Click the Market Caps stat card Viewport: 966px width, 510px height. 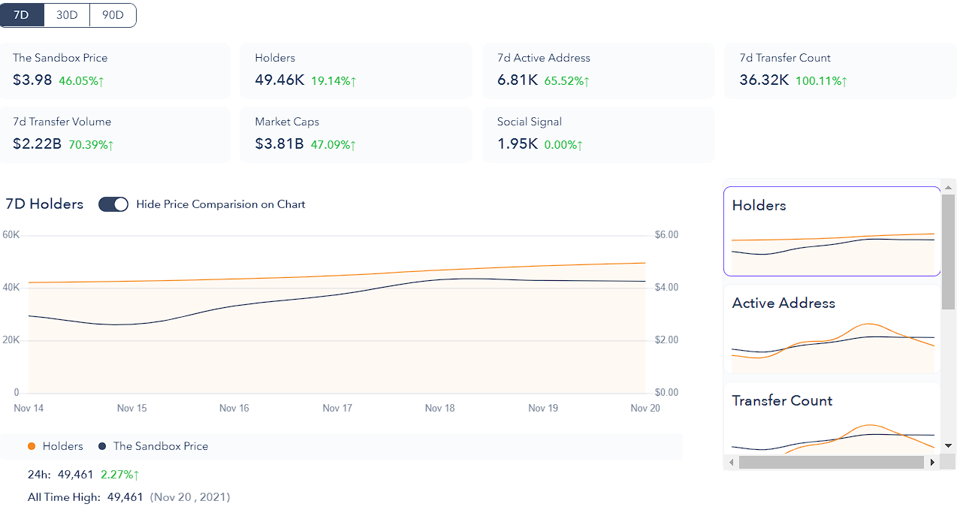tap(356, 134)
